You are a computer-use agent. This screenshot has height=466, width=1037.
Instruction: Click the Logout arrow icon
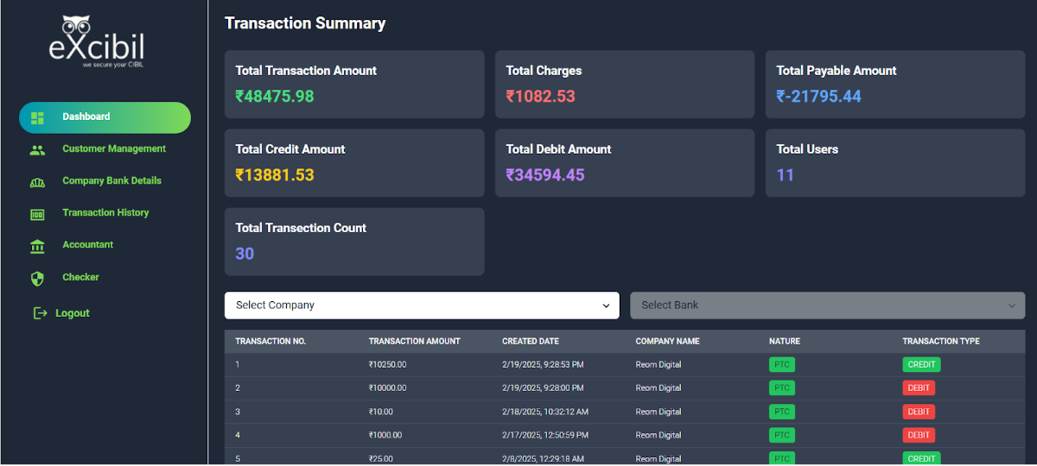coord(40,313)
